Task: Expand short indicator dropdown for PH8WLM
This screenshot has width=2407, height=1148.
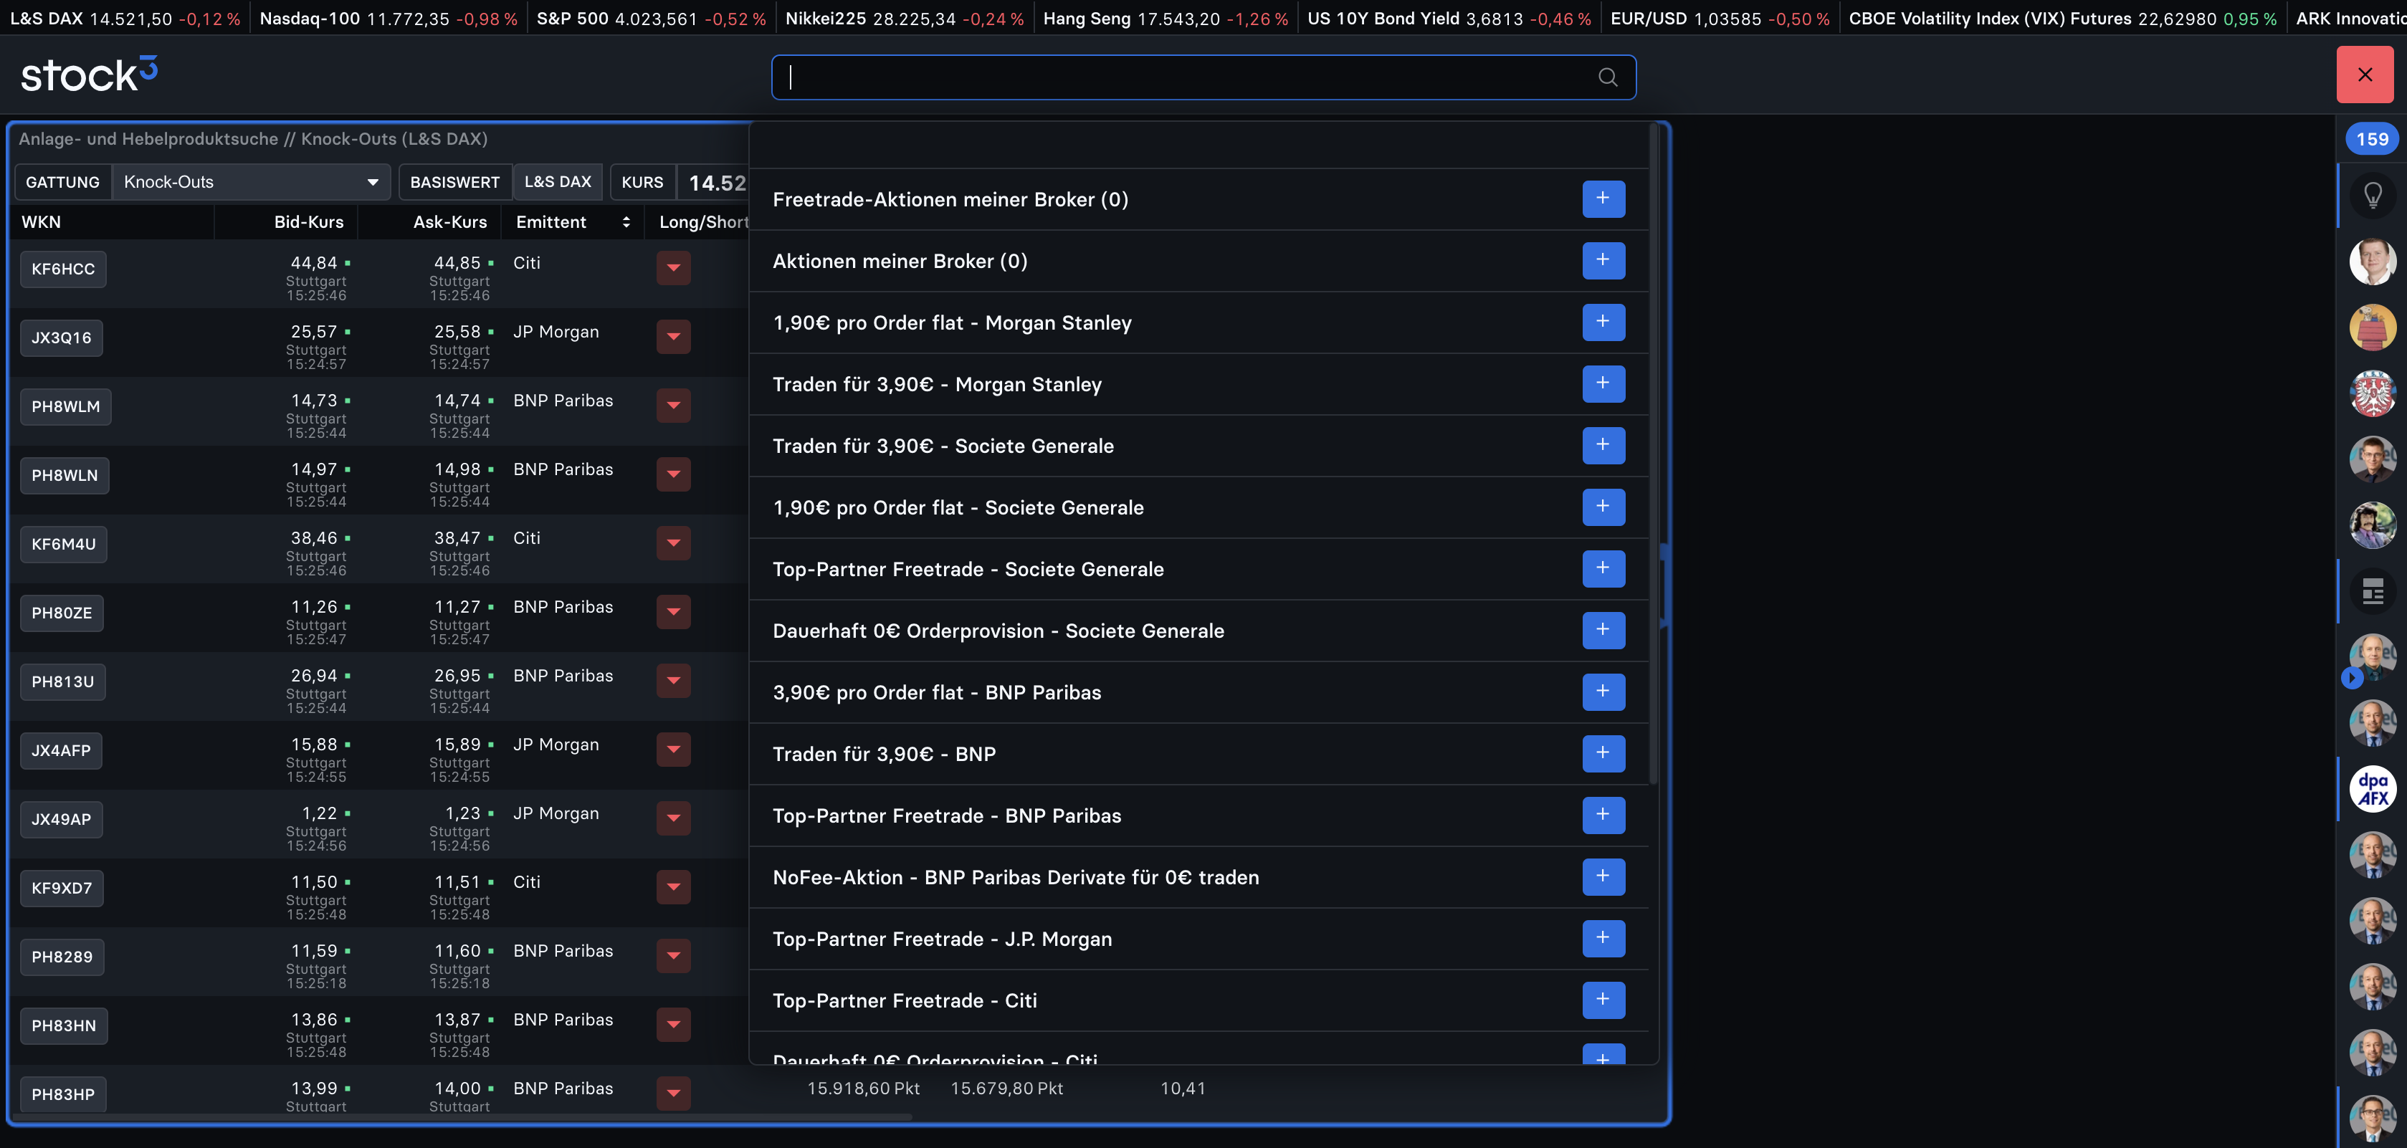Action: tap(673, 406)
